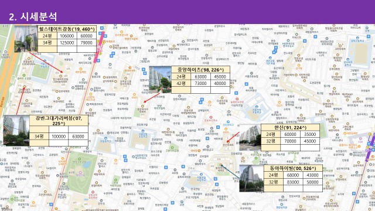
Task: Click the 중앙하이츠 apartment photo thumbnail
Action: [x=160, y=80]
